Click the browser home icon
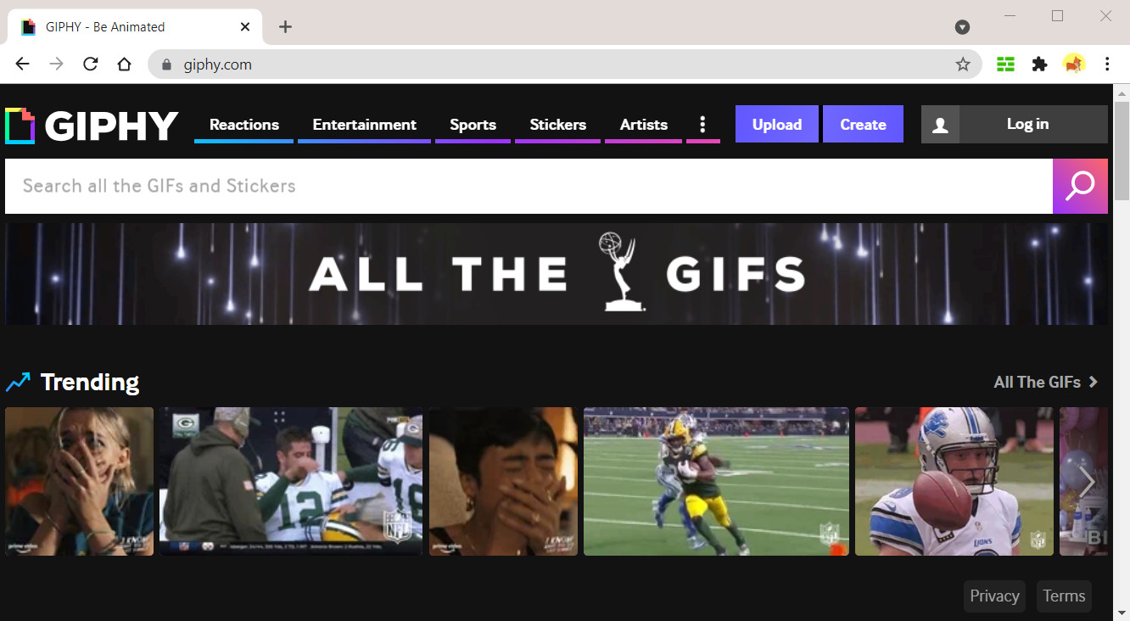This screenshot has width=1130, height=621. click(124, 64)
